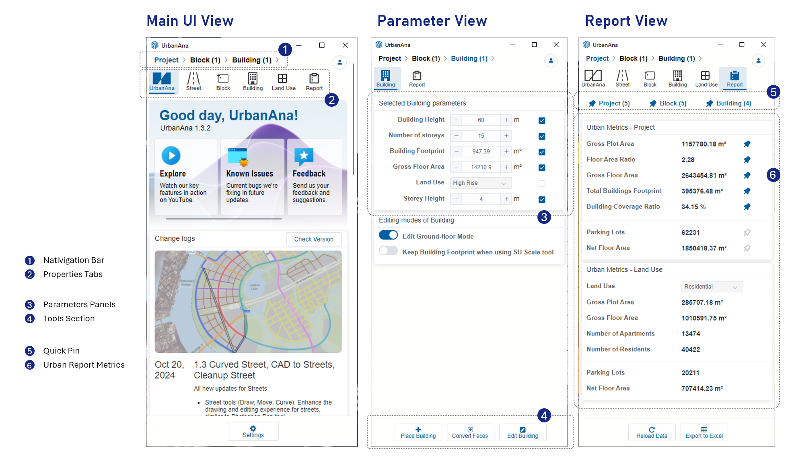
Task: Click user profile icon in Parameter window
Action: [x=551, y=61]
